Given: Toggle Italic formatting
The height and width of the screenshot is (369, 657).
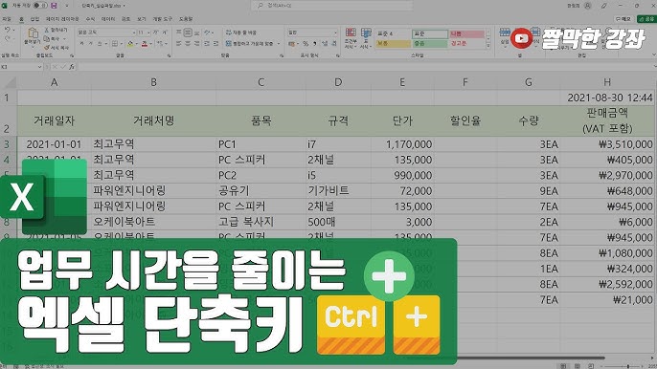Looking at the screenshot, I should pos(91,44).
